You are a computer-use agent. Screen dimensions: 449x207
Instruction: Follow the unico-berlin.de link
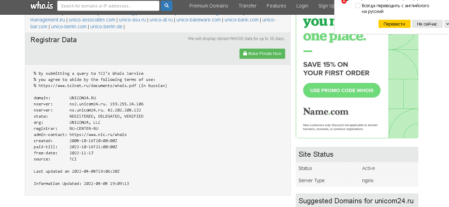point(106,27)
